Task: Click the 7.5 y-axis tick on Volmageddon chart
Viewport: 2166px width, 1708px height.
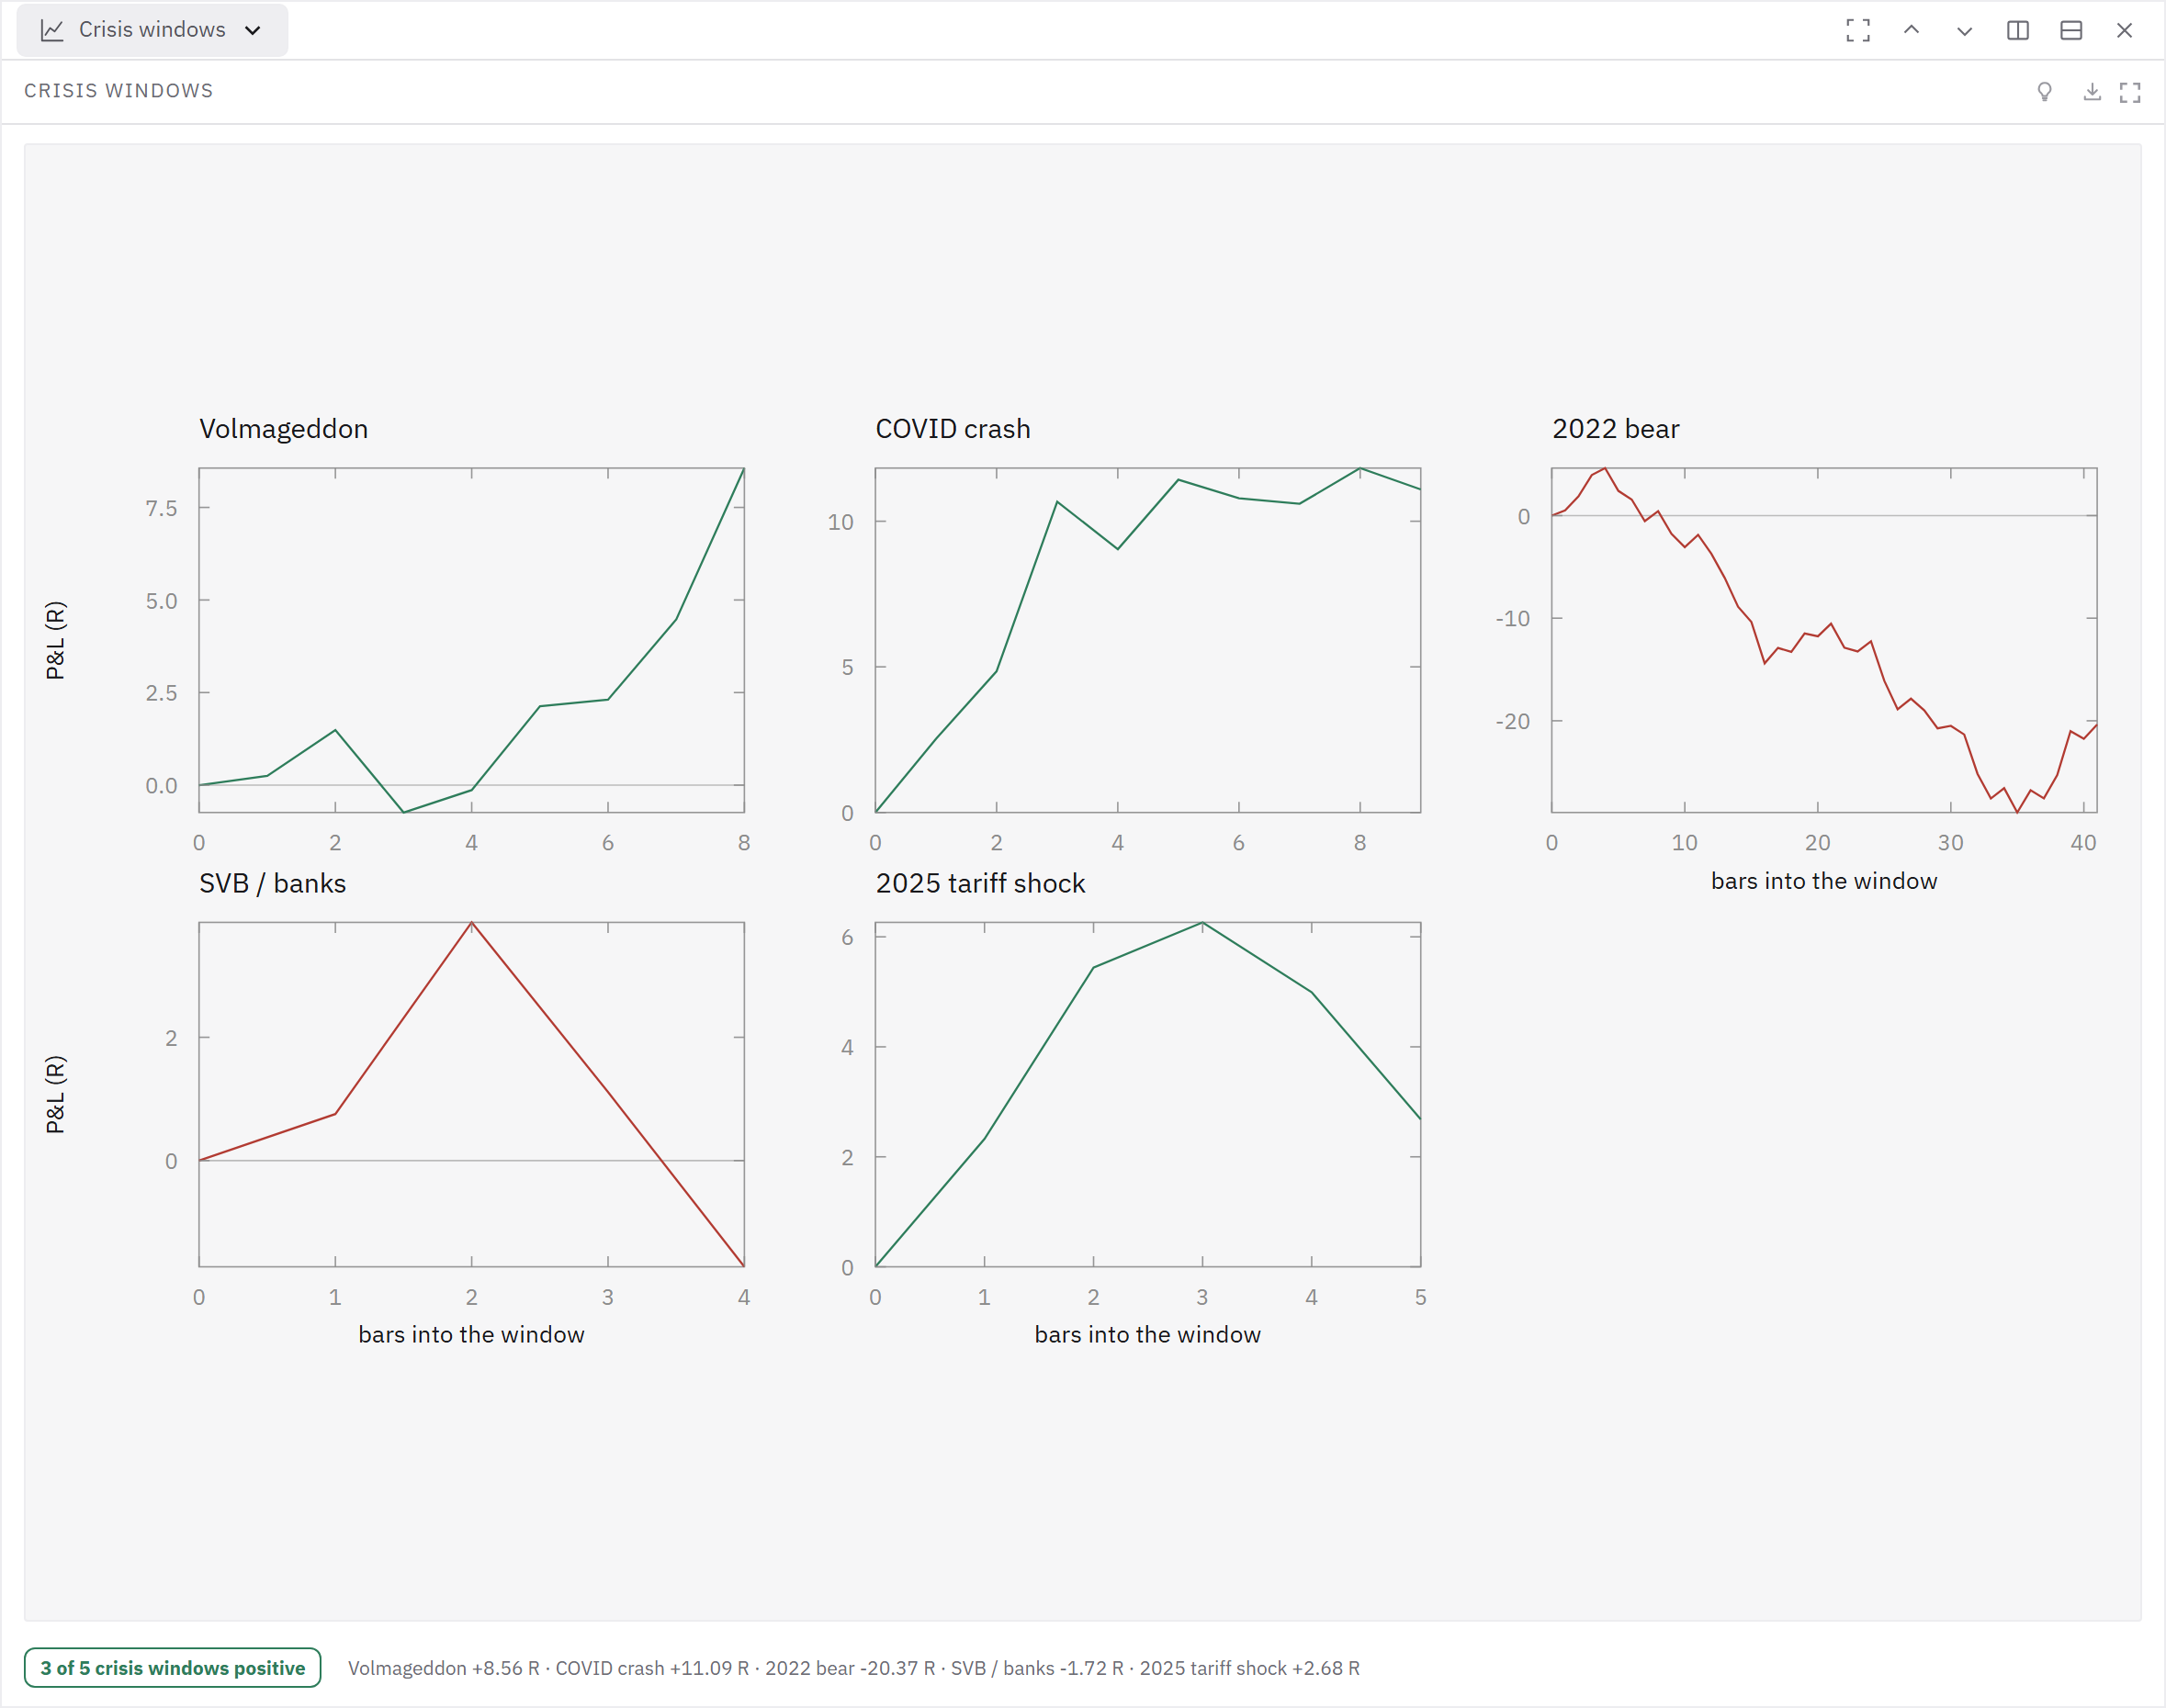Action: pyautogui.click(x=161, y=508)
